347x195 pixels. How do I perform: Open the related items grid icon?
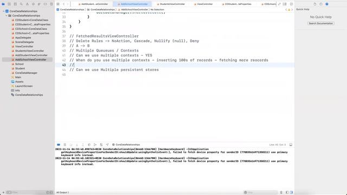coord(58,4)
